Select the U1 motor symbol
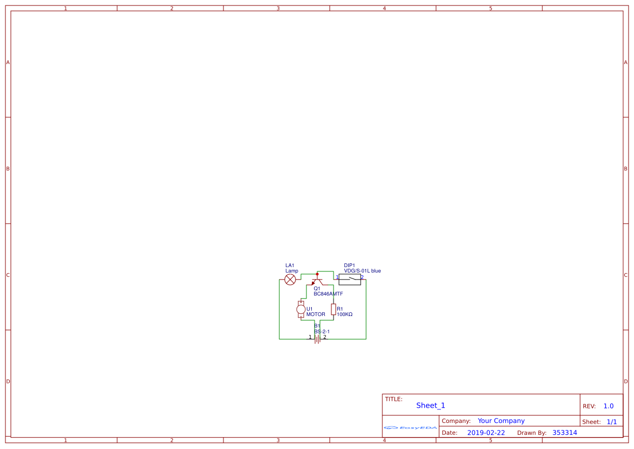This screenshot has width=634, height=449. coord(301,309)
